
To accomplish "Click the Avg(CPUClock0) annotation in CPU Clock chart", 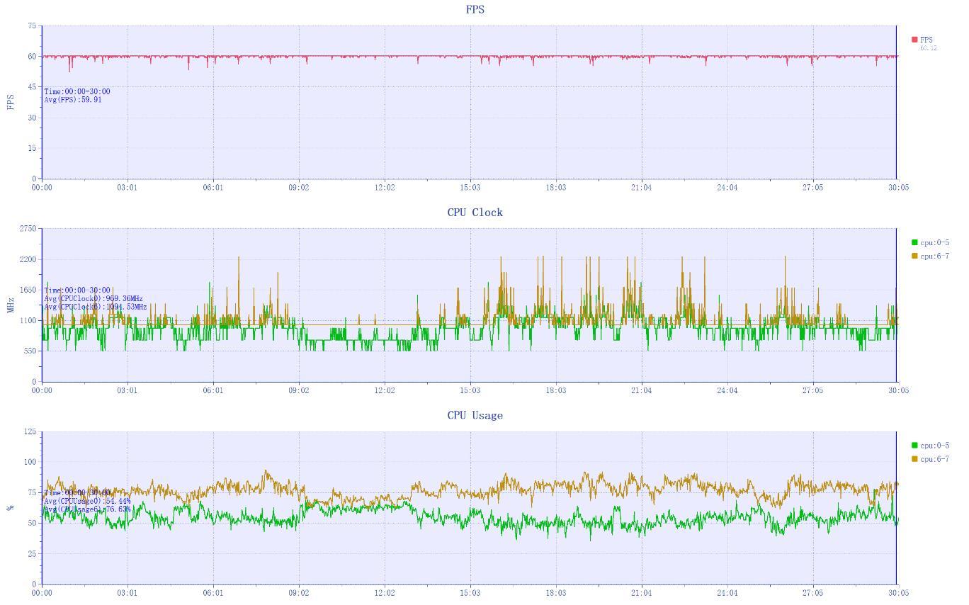I will point(93,299).
